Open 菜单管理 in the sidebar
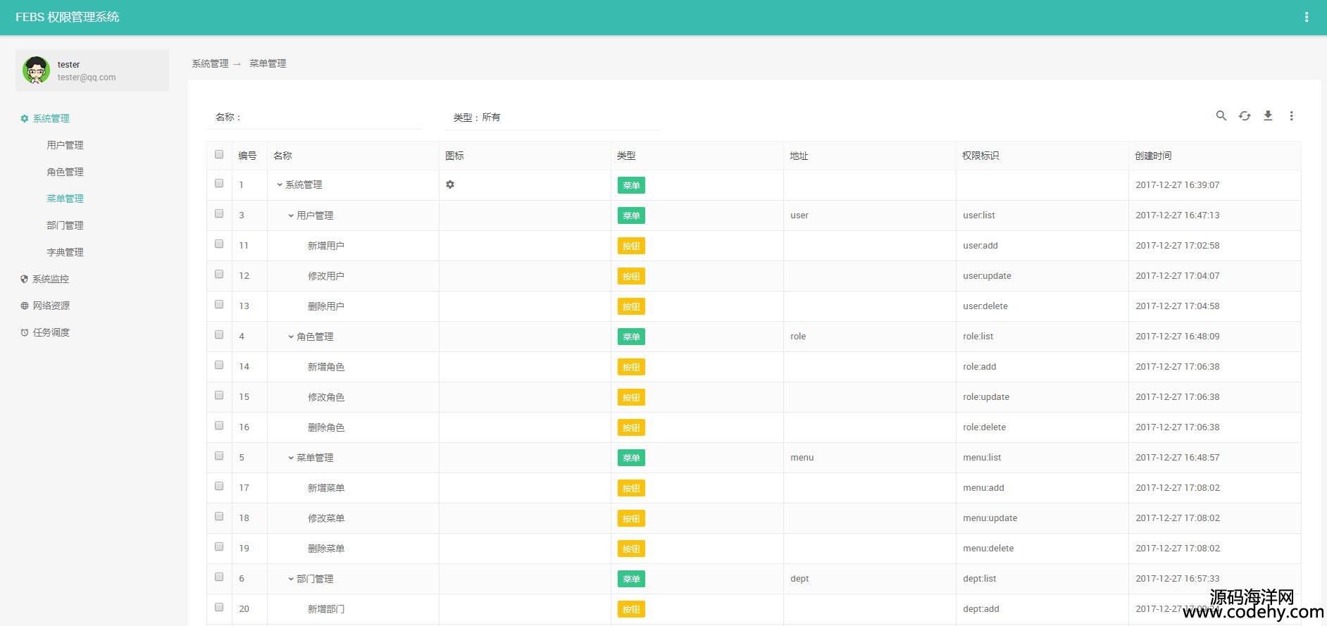The width and height of the screenshot is (1327, 626). pyautogui.click(x=65, y=199)
